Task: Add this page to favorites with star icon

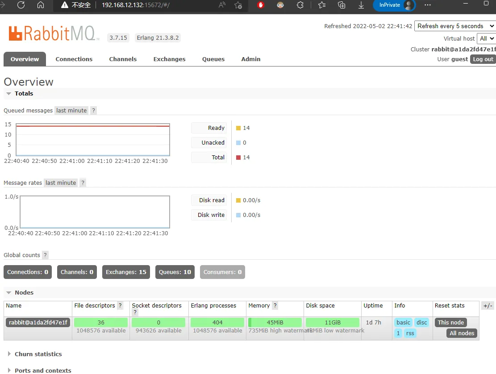Action: point(238,5)
